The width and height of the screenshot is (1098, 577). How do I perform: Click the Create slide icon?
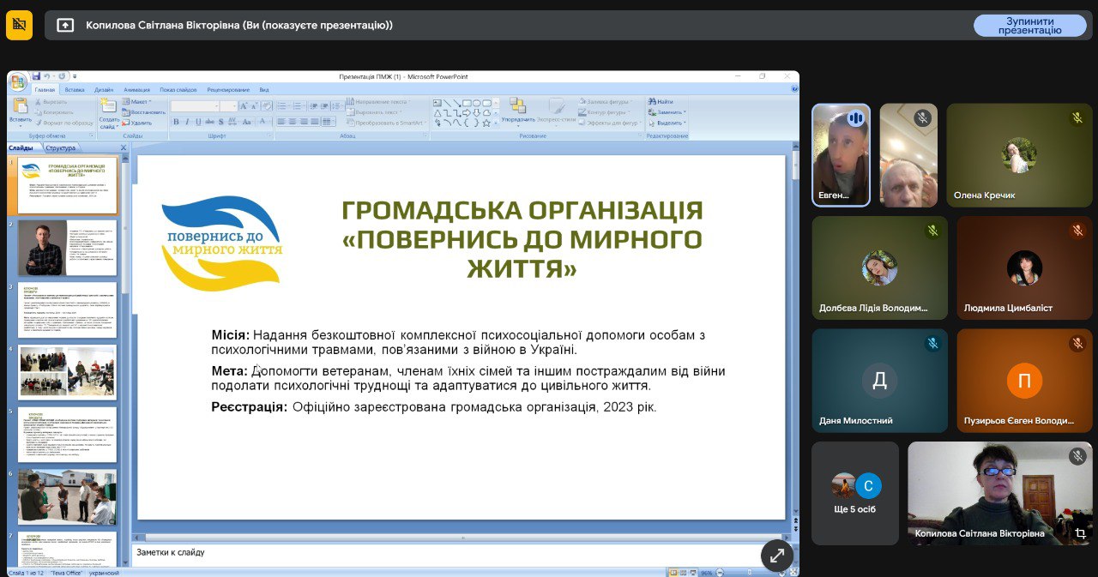pyautogui.click(x=109, y=107)
